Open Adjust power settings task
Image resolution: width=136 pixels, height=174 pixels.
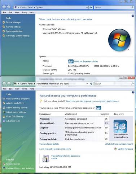tap(16, 112)
